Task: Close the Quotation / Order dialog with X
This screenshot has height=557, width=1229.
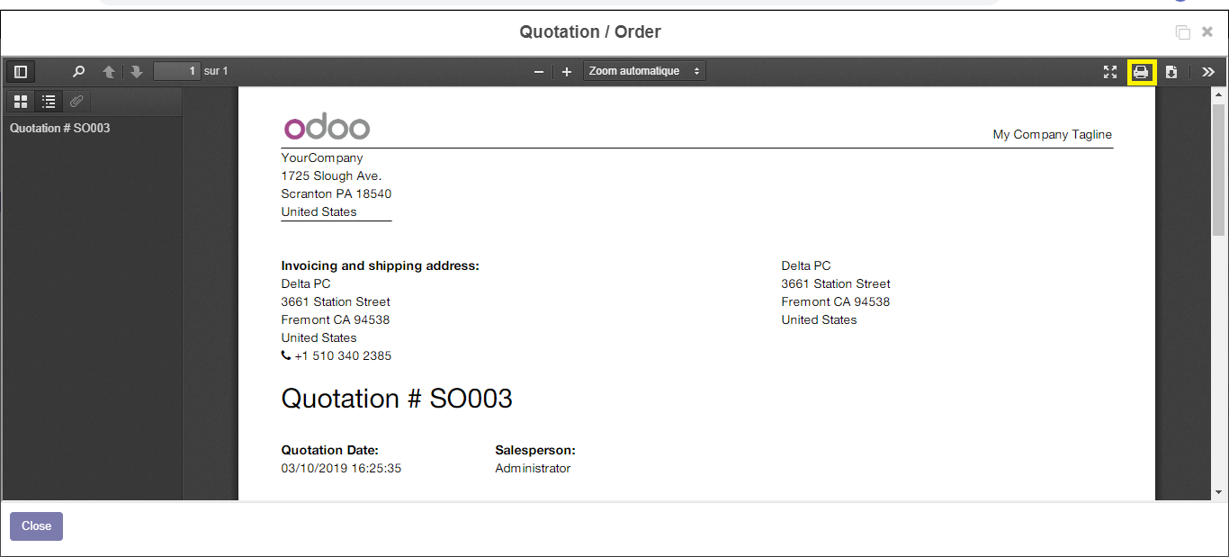Action: pyautogui.click(x=1207, y=32)
